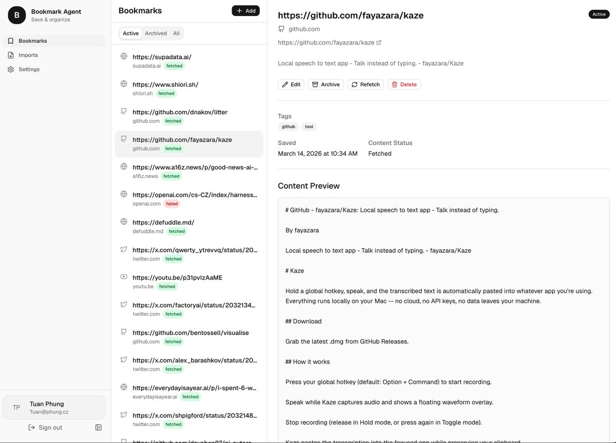Click Twitter icon beside shpigford bookmark
The image size is (616, 443).
coord(124,414)
